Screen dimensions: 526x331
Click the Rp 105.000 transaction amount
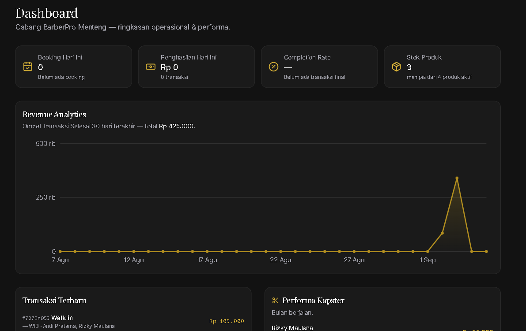pyautogui.click(x=227, y=321)
